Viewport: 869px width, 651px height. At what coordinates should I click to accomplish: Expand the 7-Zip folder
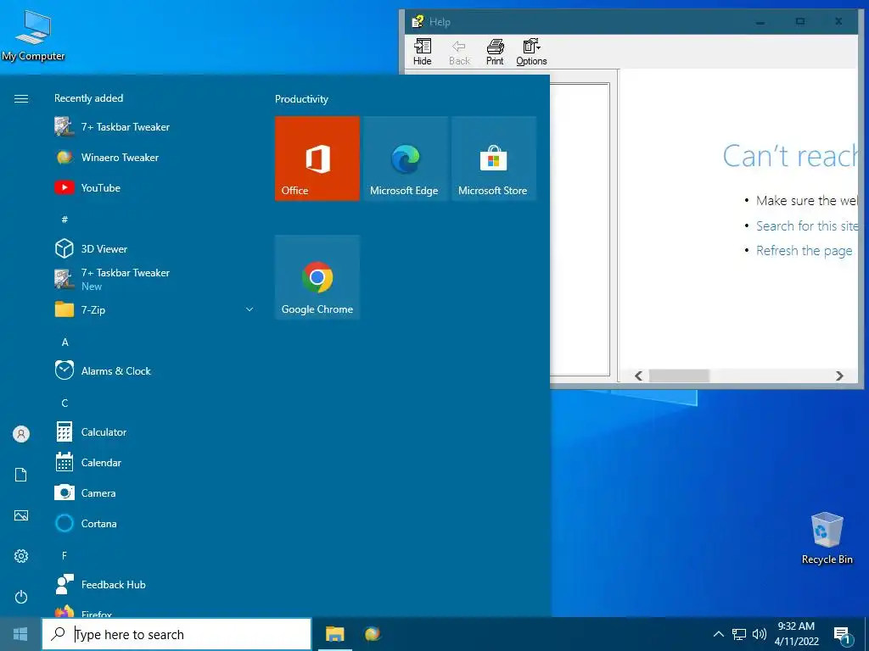155,309
